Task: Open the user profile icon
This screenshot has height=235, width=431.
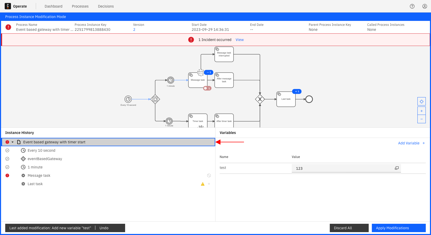Action: pyautogui.click(x=424, y=6)
